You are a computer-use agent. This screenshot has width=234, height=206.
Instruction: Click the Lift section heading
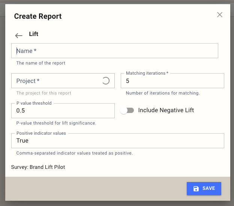(34, 34)
